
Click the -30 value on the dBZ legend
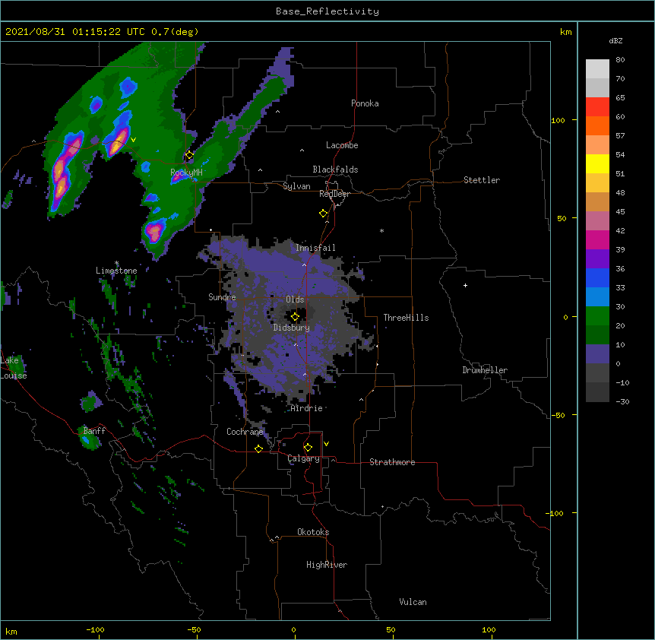pos(622,401)
